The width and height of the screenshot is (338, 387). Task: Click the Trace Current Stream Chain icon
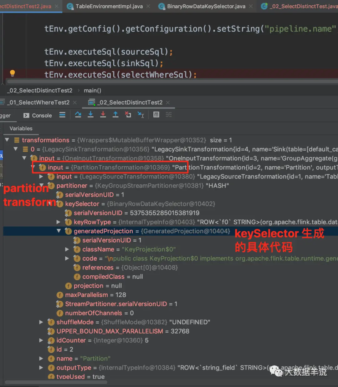coord(169,115)
